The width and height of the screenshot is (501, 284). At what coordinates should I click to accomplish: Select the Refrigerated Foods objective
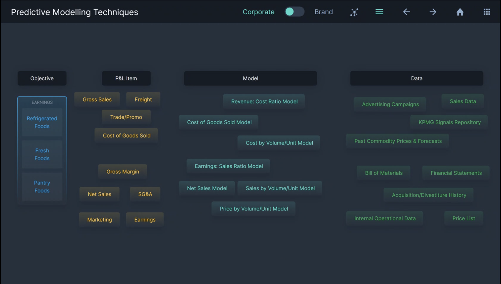click(x=42, y=122)
